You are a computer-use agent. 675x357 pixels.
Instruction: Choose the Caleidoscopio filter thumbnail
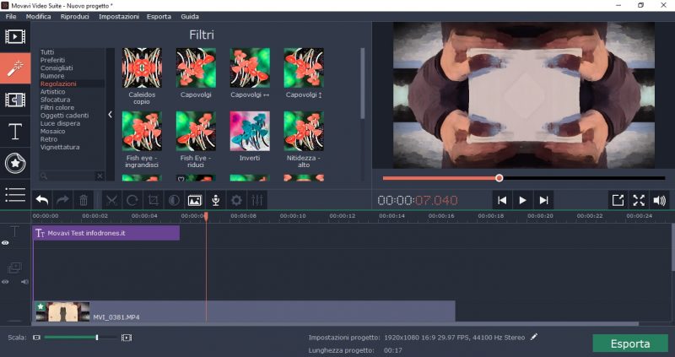pyautogui.click(x=142, y=68)
